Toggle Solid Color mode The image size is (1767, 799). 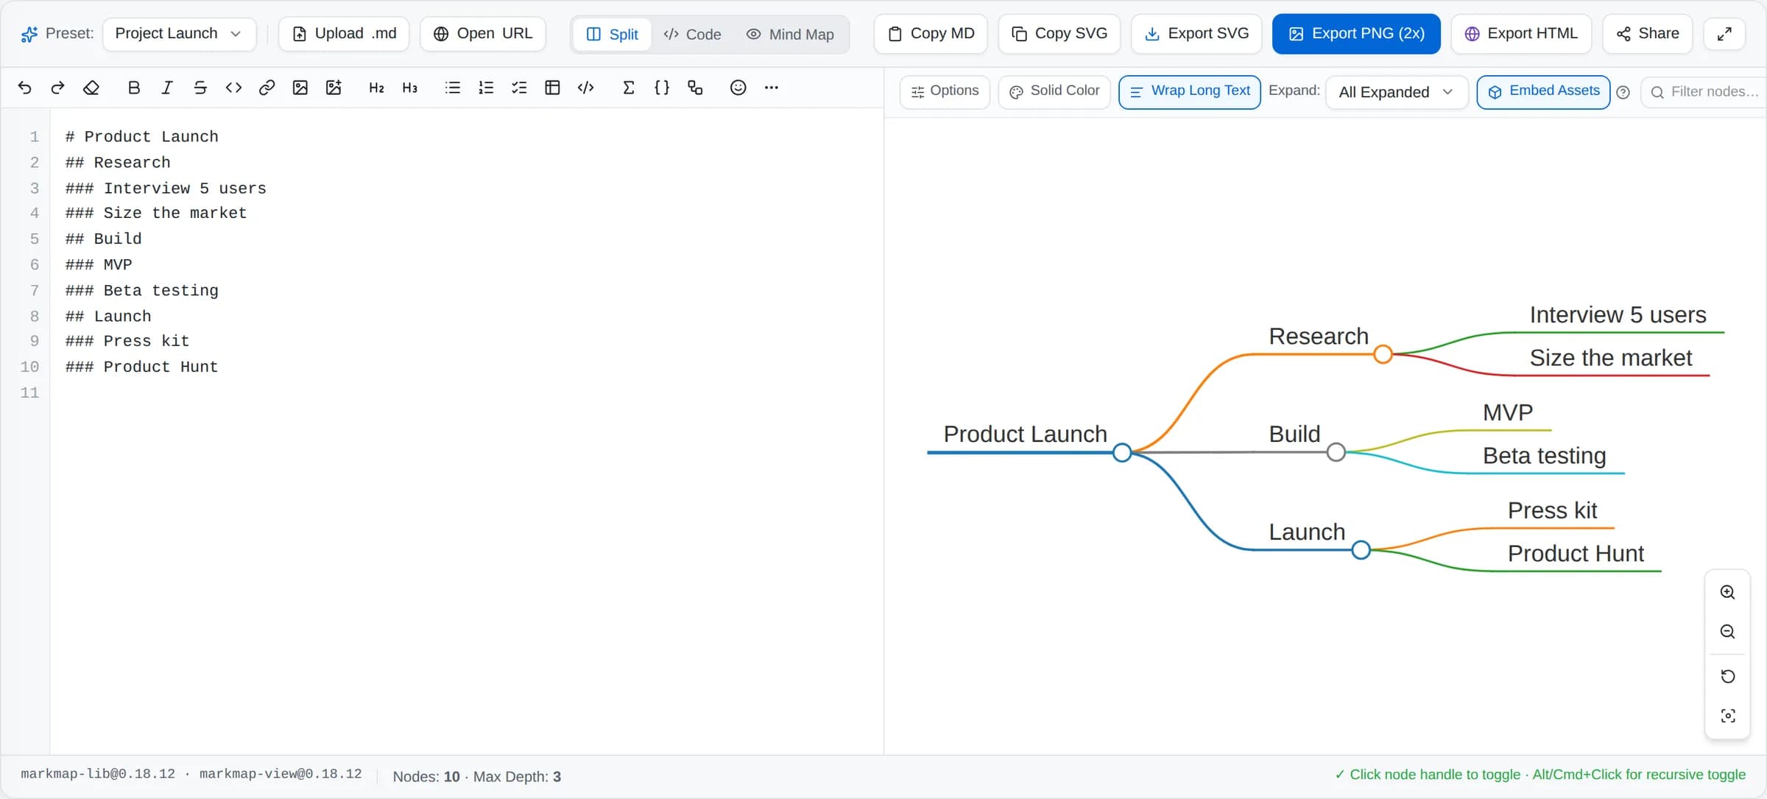tap(1054, 91)
